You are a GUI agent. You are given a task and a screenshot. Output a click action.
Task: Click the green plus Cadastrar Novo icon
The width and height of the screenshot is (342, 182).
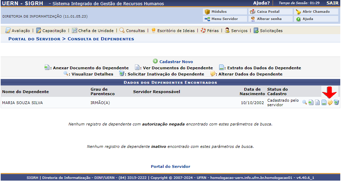tap(155, 61)
